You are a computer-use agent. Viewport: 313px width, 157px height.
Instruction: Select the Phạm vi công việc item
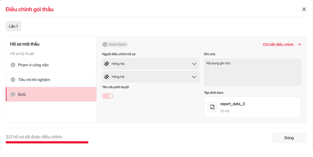[x=51, y=65]
